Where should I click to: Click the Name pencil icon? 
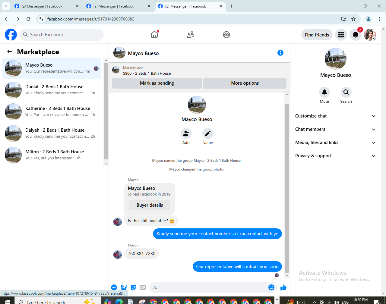pos(208,133)
